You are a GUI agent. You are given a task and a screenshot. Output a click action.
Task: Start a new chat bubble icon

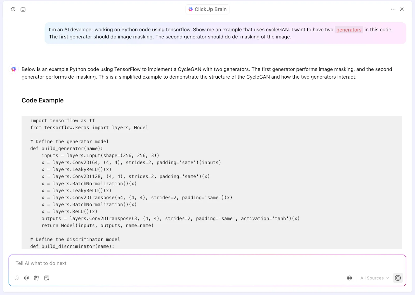[x=23, y=9]
